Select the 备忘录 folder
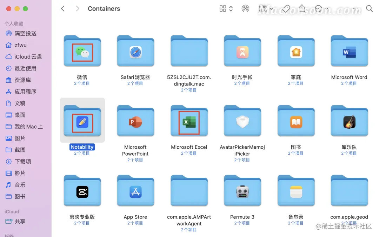Image resolution: width=379 pixels, height=237 pixels. [296, 191]
